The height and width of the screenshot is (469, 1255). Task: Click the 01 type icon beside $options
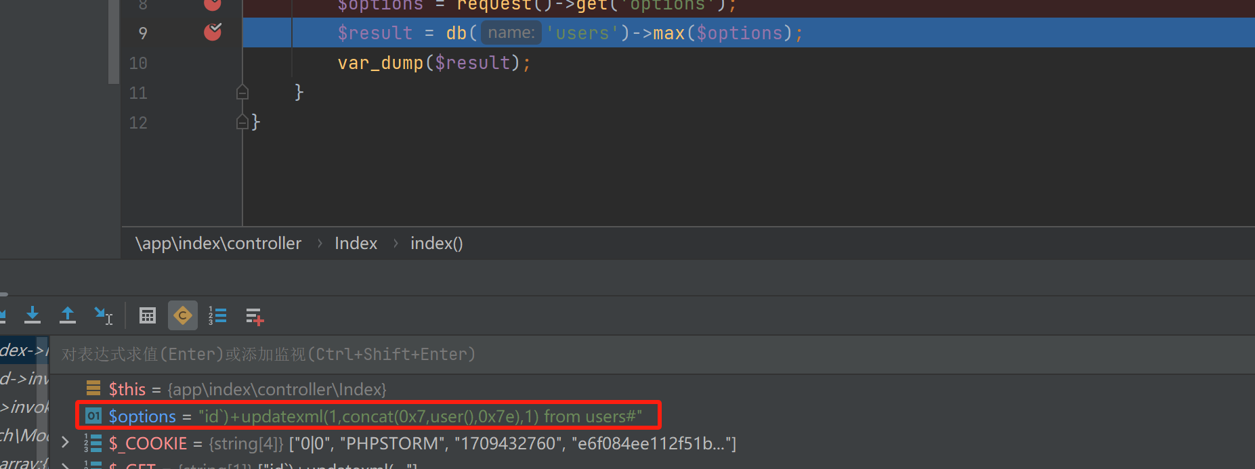tap(93, 416)
